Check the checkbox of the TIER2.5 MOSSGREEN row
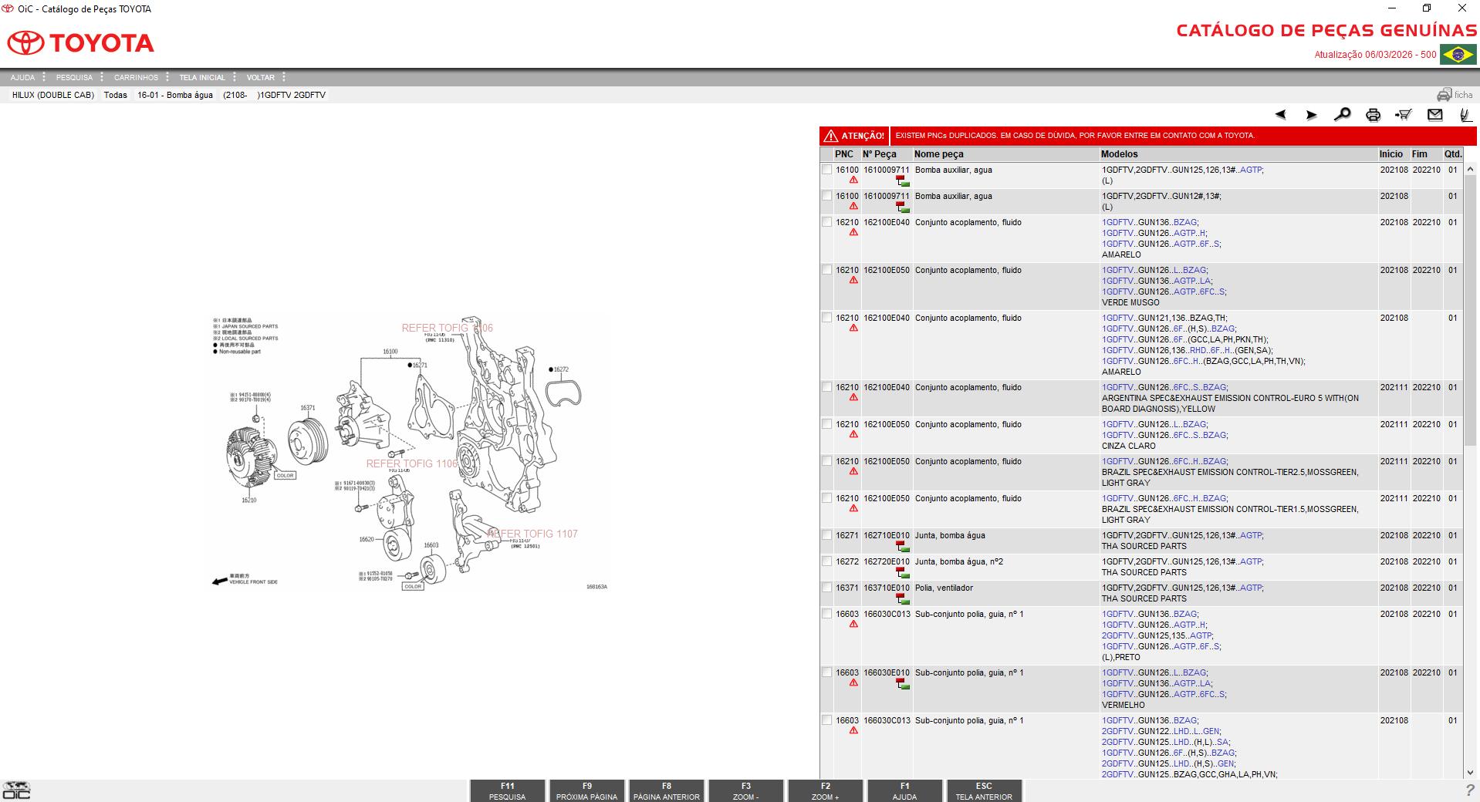 click(x=827, y=461)
